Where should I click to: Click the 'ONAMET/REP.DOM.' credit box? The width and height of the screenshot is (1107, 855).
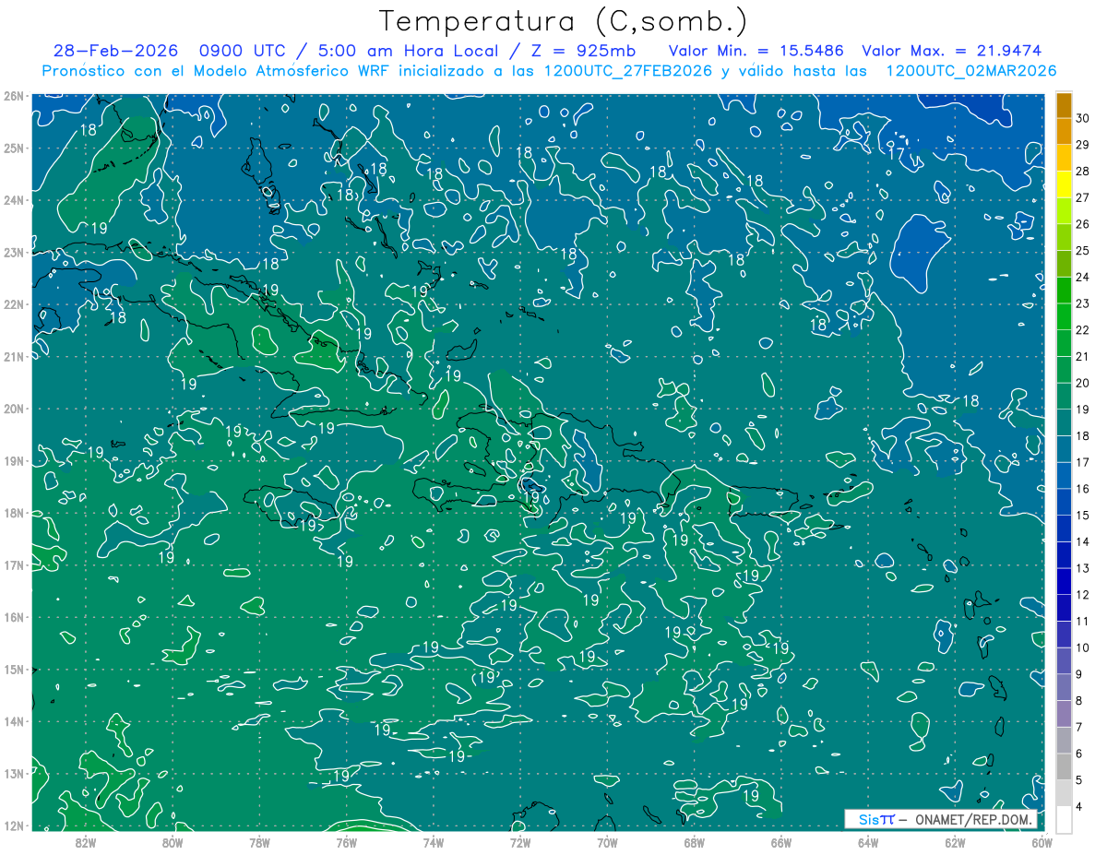tap(940, 819)
